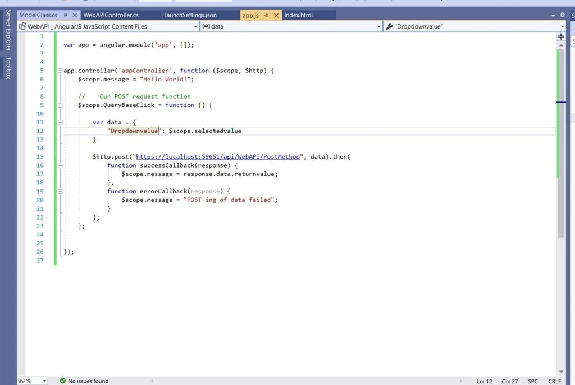Click the "POST-ing of data failed" string
Viewport: 575px width, 385px height.
[x=229, y=200]
